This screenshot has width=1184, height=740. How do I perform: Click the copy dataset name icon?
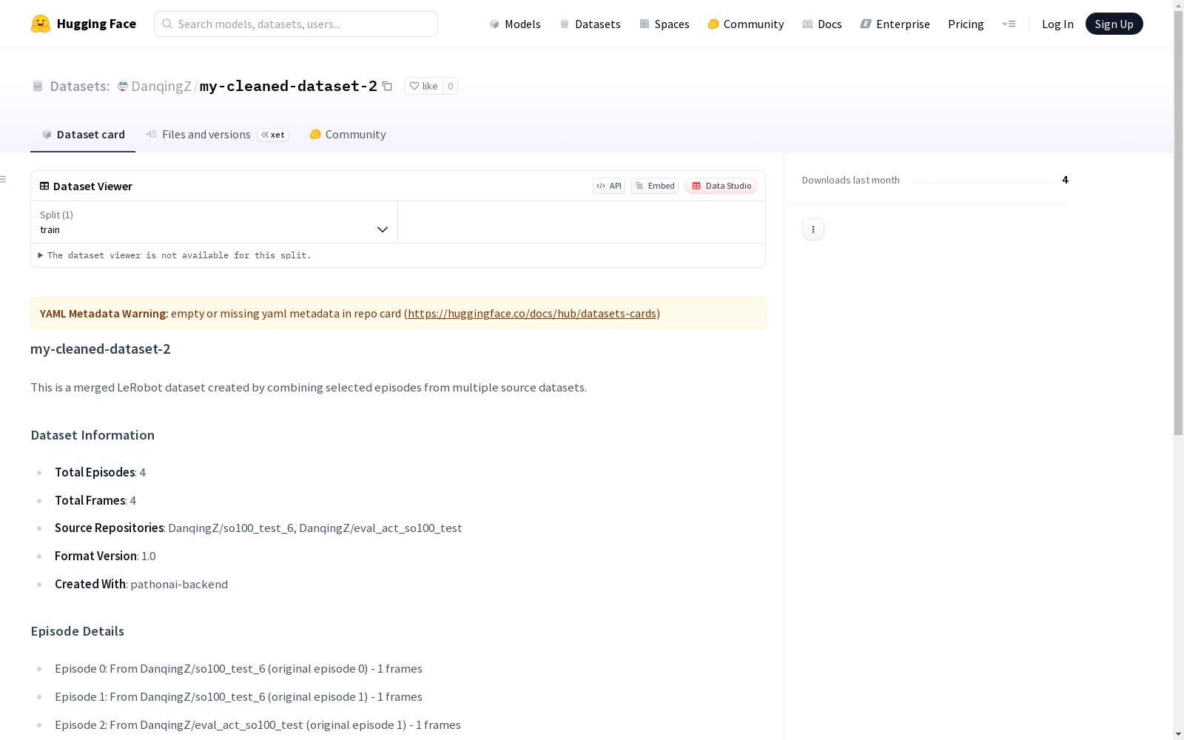387,86
